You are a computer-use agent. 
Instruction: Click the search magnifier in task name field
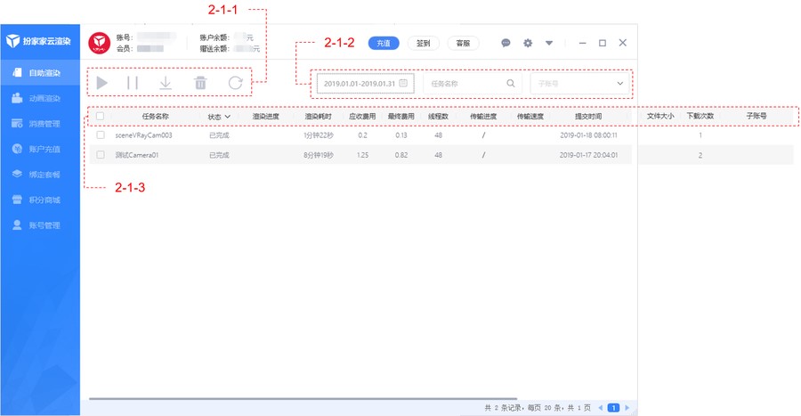511,84
